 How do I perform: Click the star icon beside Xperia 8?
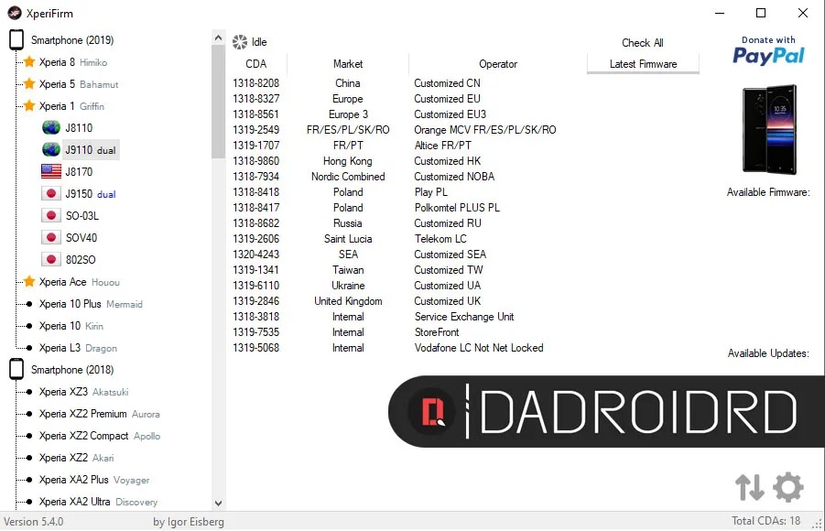coord(29,62)
